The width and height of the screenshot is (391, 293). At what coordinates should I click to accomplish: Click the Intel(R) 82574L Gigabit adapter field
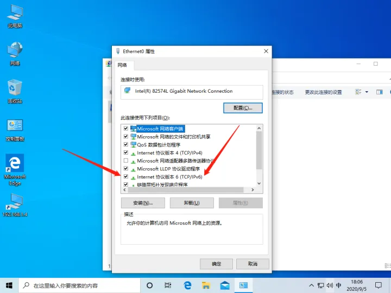pos(192,92)
